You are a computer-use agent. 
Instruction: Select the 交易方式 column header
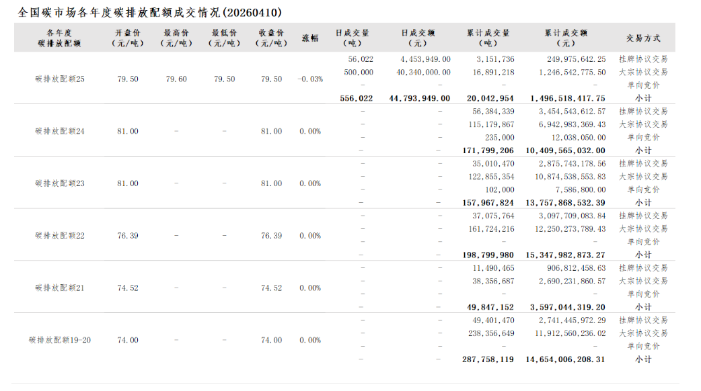pyautogui.click(x=643, y=38)
